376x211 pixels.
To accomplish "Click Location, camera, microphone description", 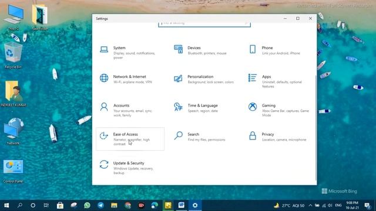I will click(284, 139).
